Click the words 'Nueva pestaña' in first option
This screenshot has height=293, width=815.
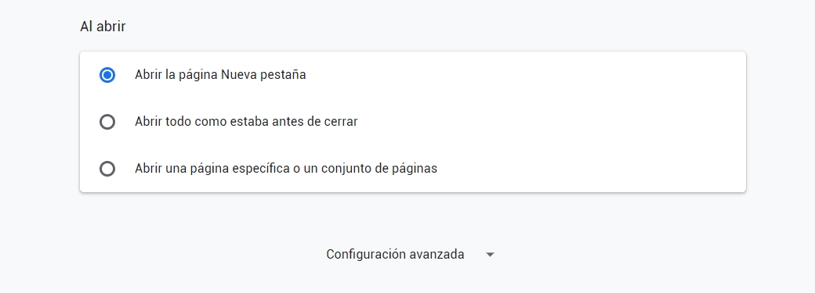tap(263, 75)
